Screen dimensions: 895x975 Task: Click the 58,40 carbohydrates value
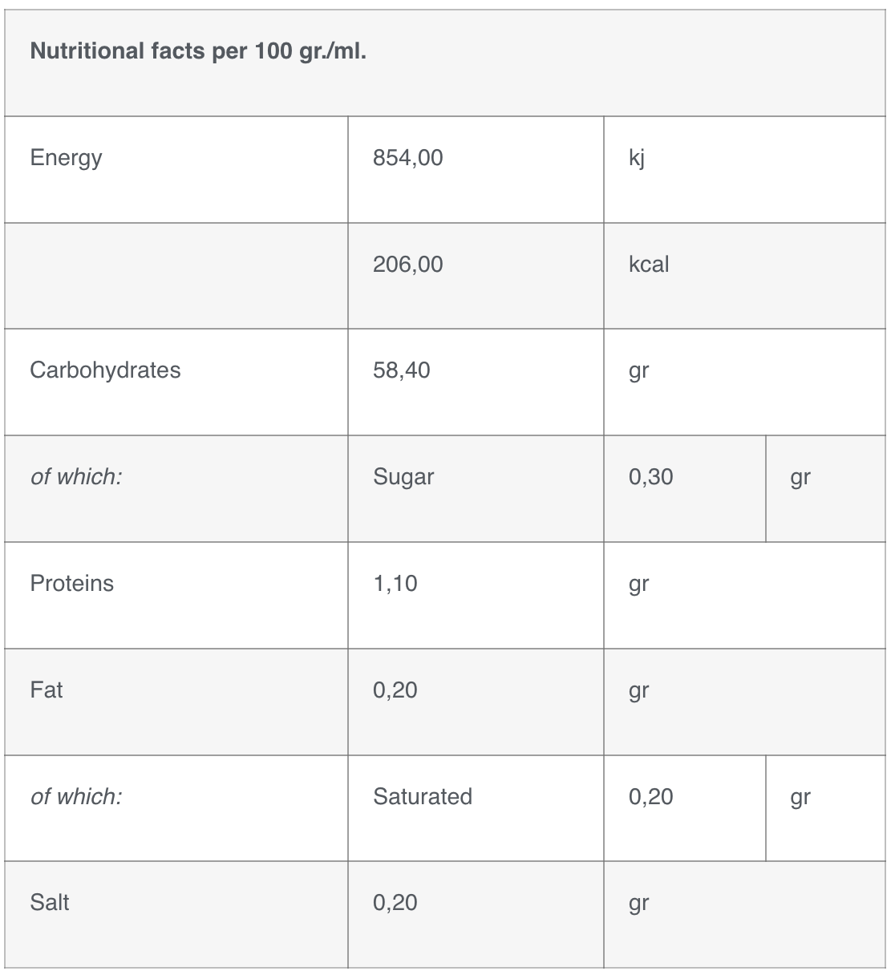[401, 370]
